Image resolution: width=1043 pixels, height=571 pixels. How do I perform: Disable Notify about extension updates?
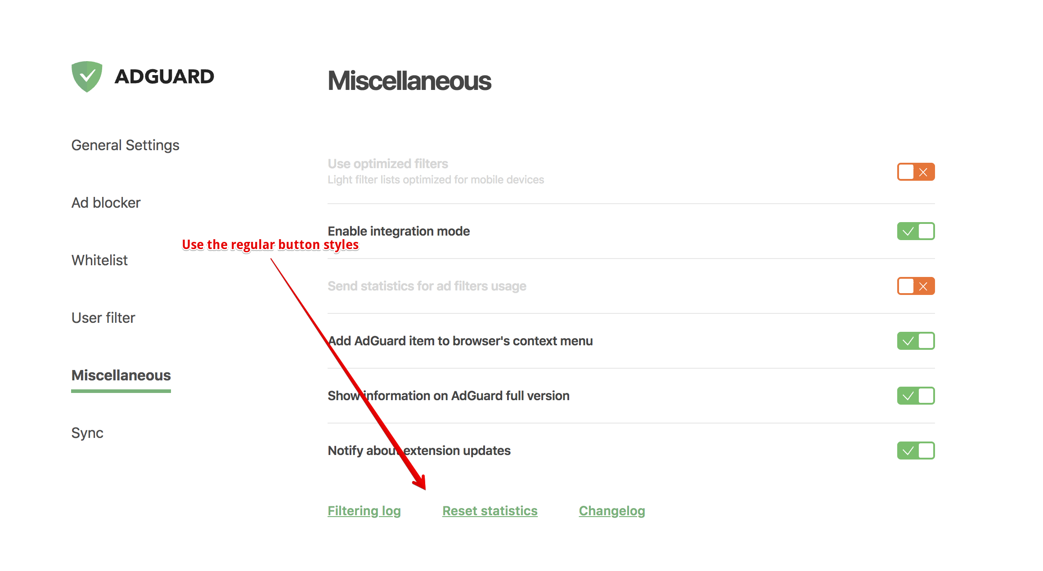(916, 451)
